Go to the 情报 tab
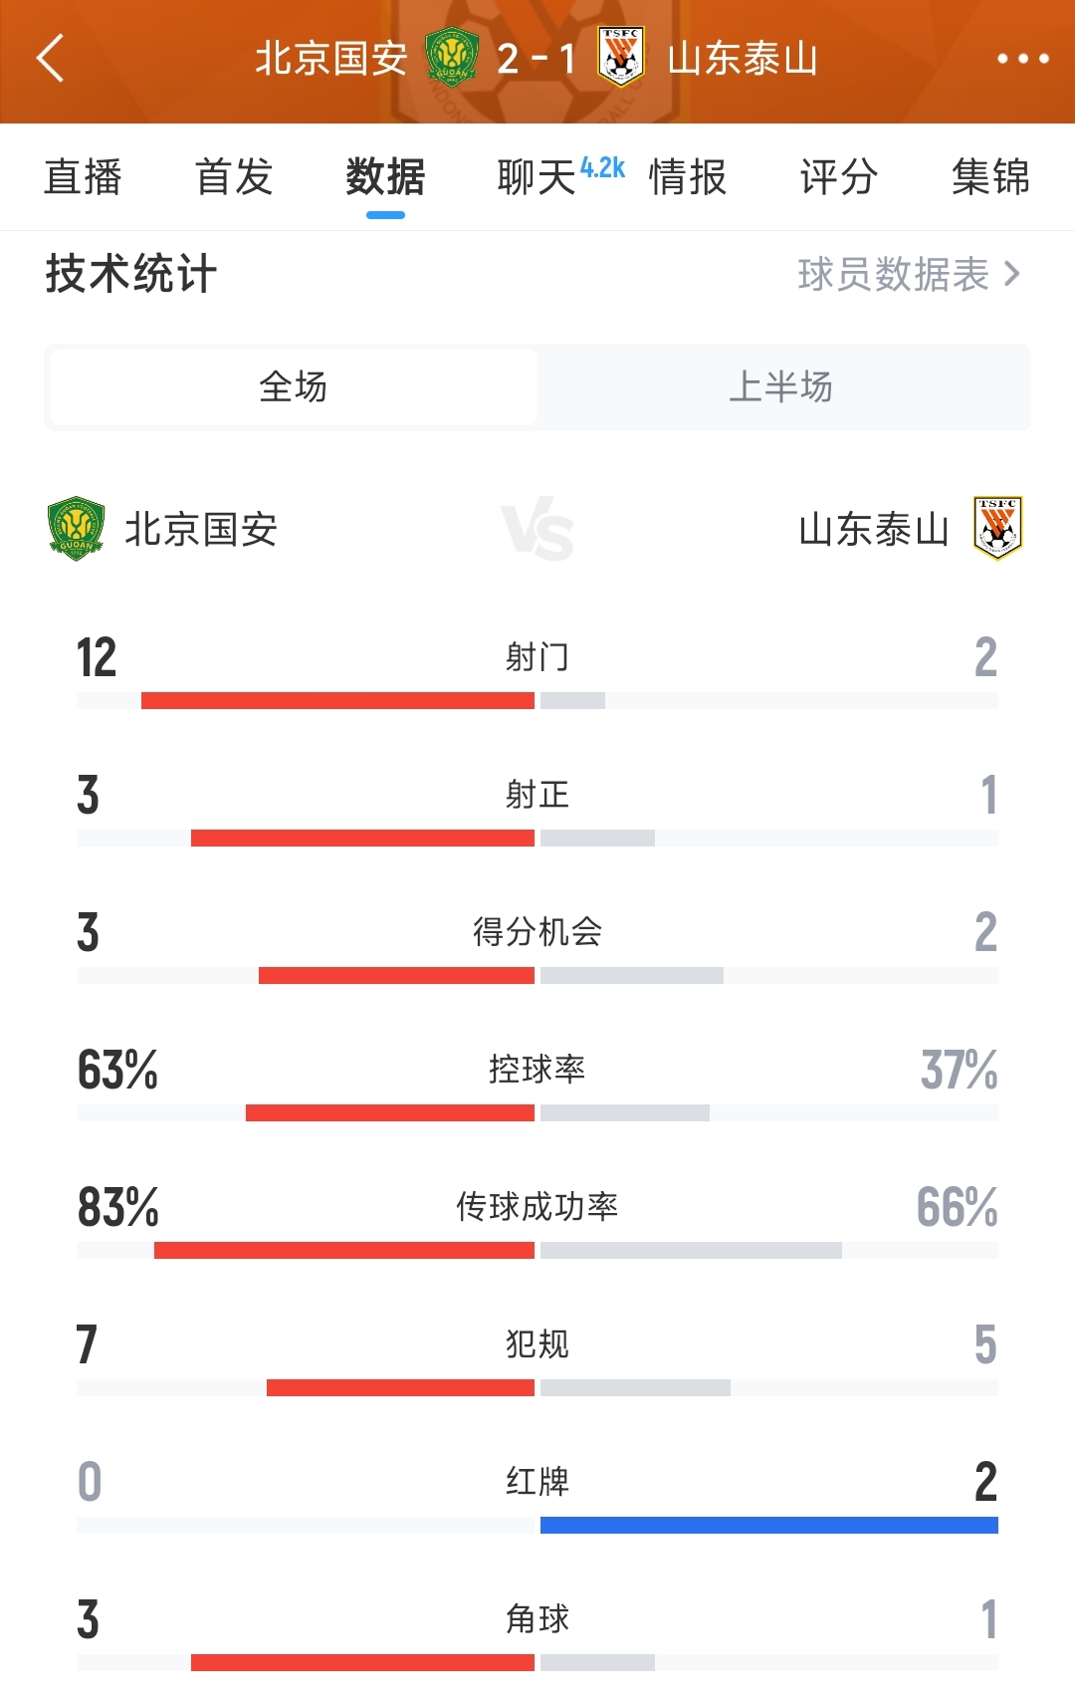 pyautogui.click(x=688, y=177)
